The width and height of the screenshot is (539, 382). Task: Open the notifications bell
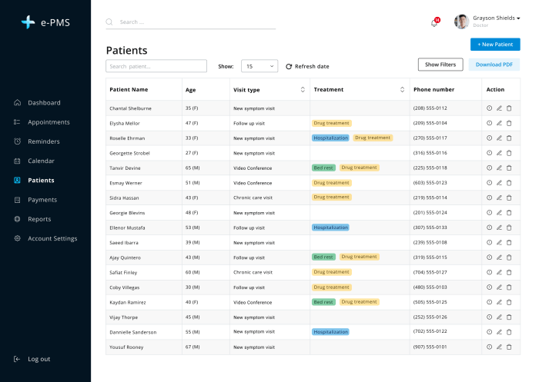pyautogui.click(x=434, y=23)
